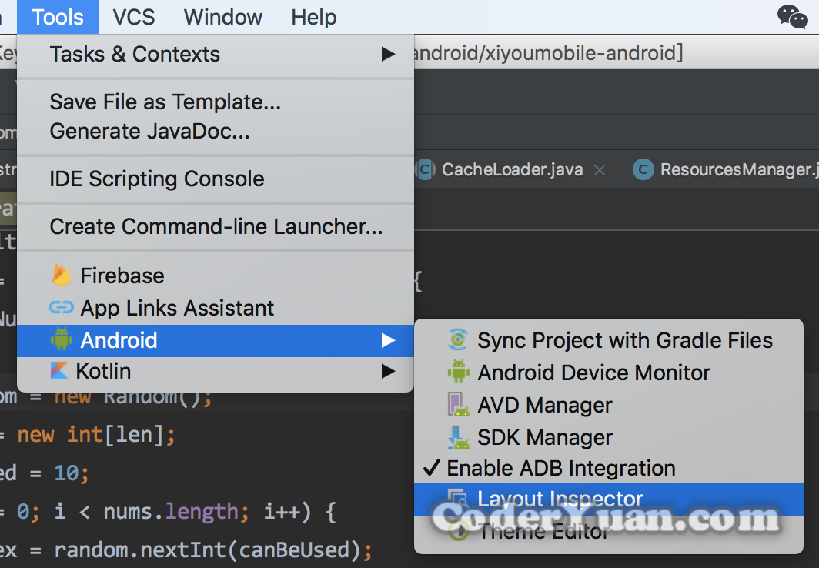
Task: Open the SDK Manager
Action: tap(543, 436)
